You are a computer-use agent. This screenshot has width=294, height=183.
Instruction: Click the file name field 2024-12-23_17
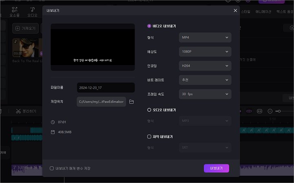point(106,88)
